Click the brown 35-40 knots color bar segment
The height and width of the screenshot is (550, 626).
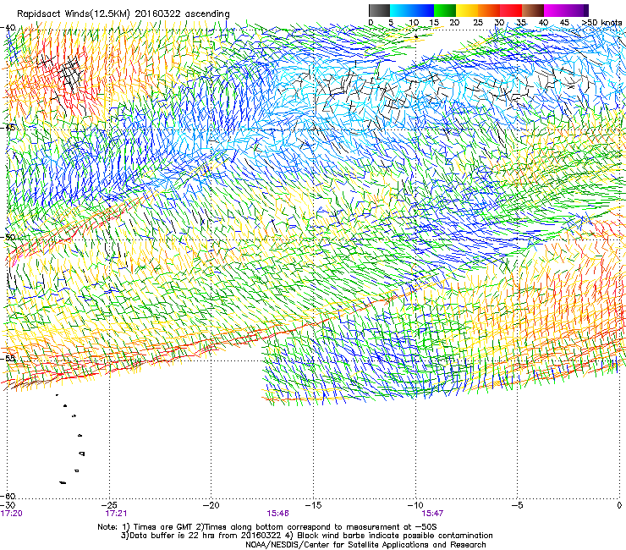click(533, 10)
